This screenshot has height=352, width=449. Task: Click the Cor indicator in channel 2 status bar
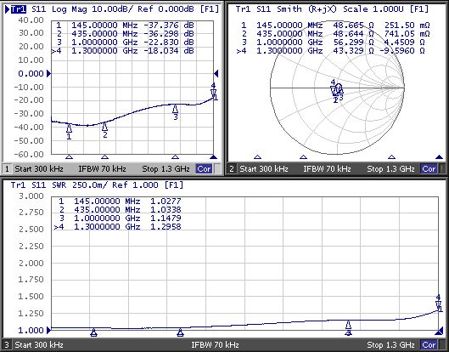[x=429, y=169]
